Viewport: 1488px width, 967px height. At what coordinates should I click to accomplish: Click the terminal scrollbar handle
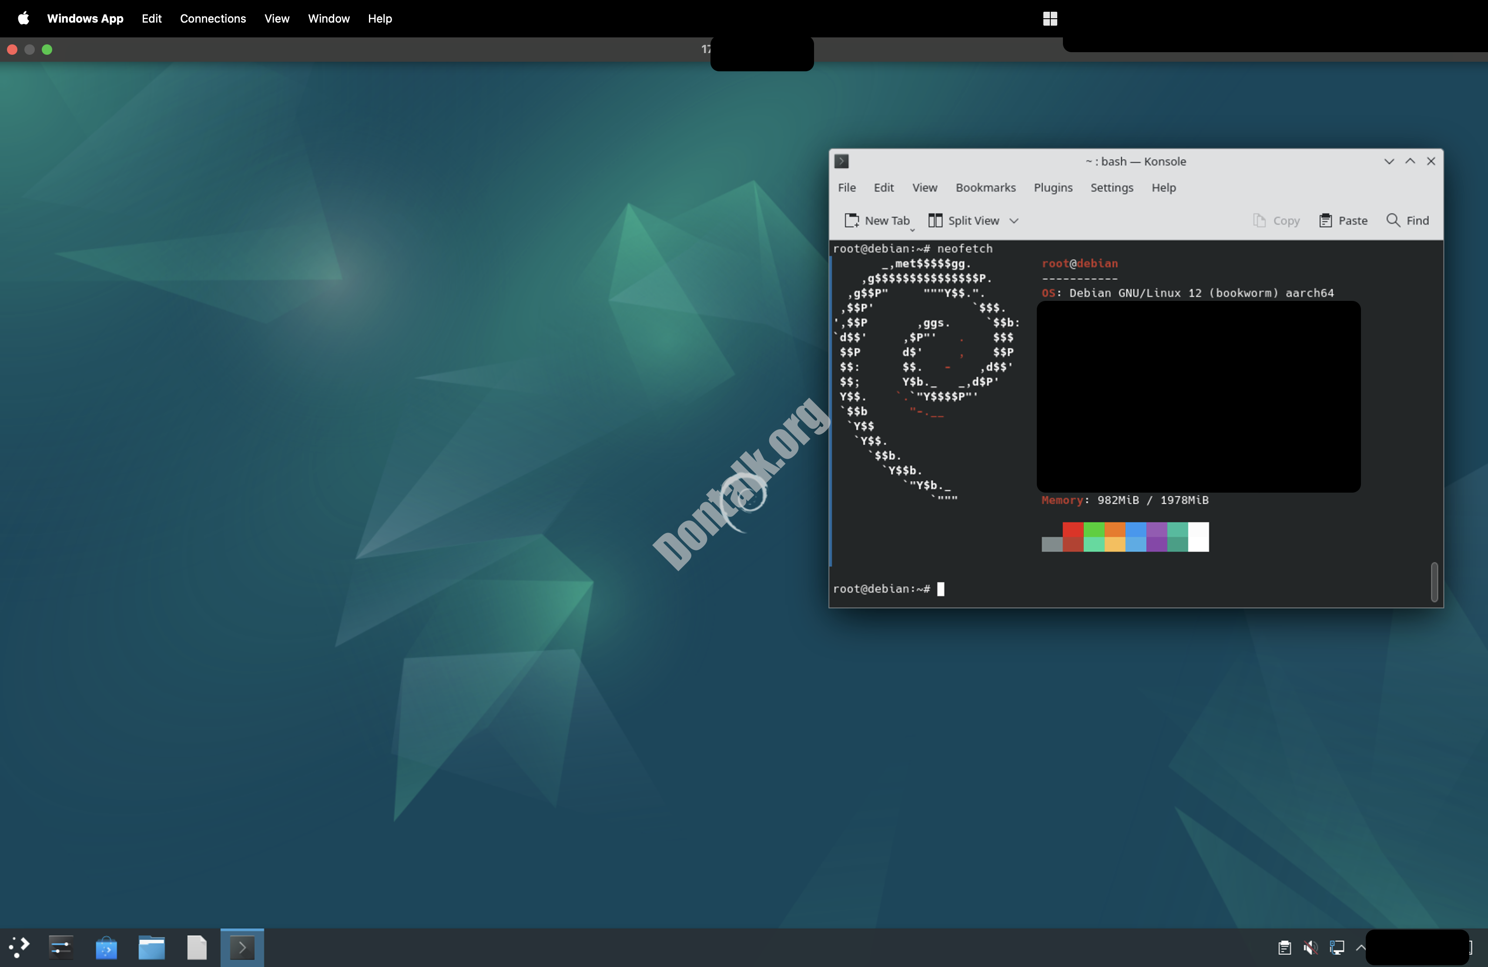[1435, 582]
